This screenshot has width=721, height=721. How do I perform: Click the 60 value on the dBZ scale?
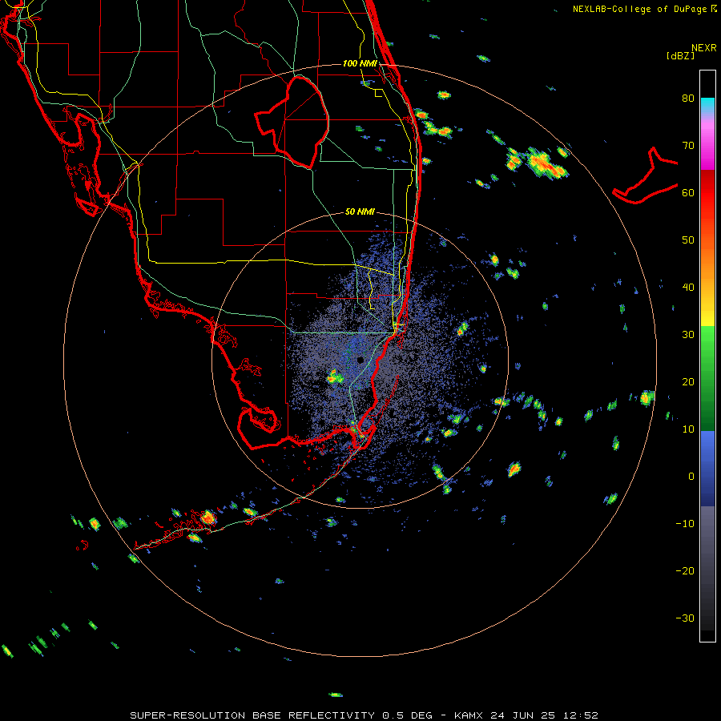pos(688,192)
